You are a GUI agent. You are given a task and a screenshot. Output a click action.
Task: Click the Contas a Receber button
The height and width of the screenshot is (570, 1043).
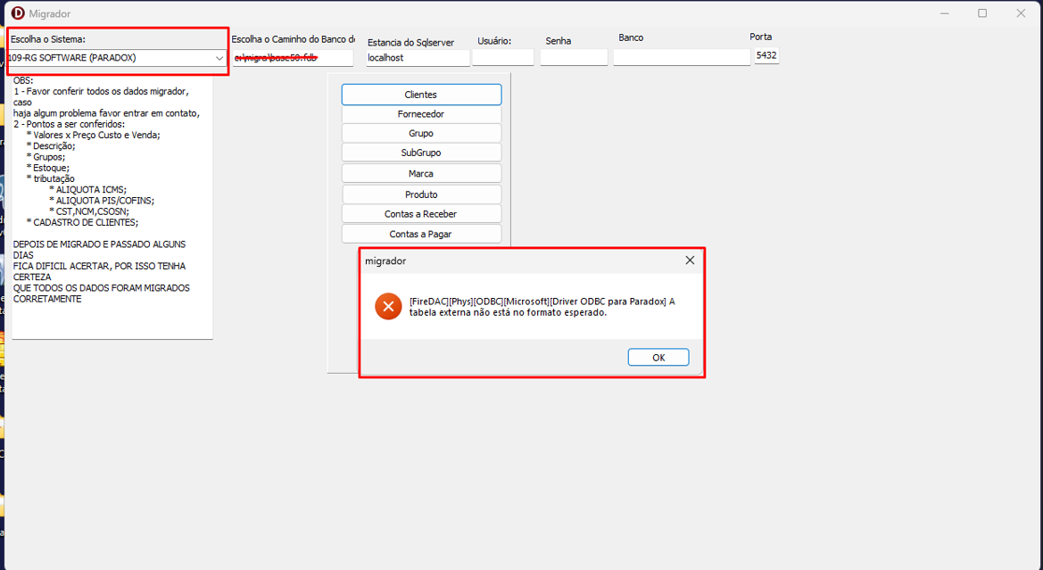(x=421, y=214)
